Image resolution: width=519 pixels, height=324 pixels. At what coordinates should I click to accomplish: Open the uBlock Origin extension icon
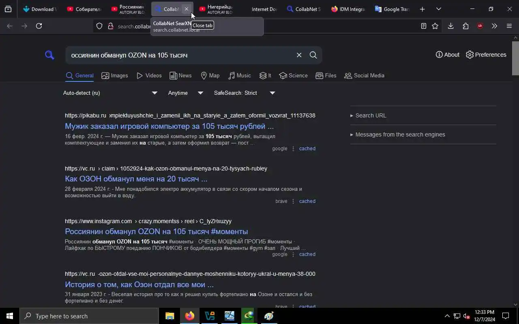(480, 26)
